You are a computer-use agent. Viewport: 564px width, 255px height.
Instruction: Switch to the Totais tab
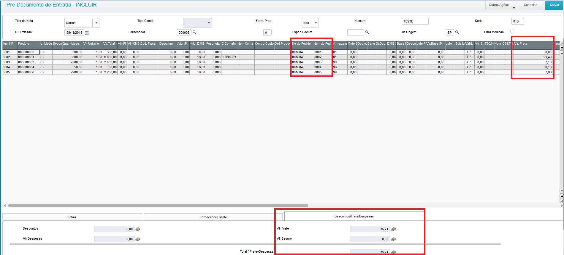tap(72, 217)
